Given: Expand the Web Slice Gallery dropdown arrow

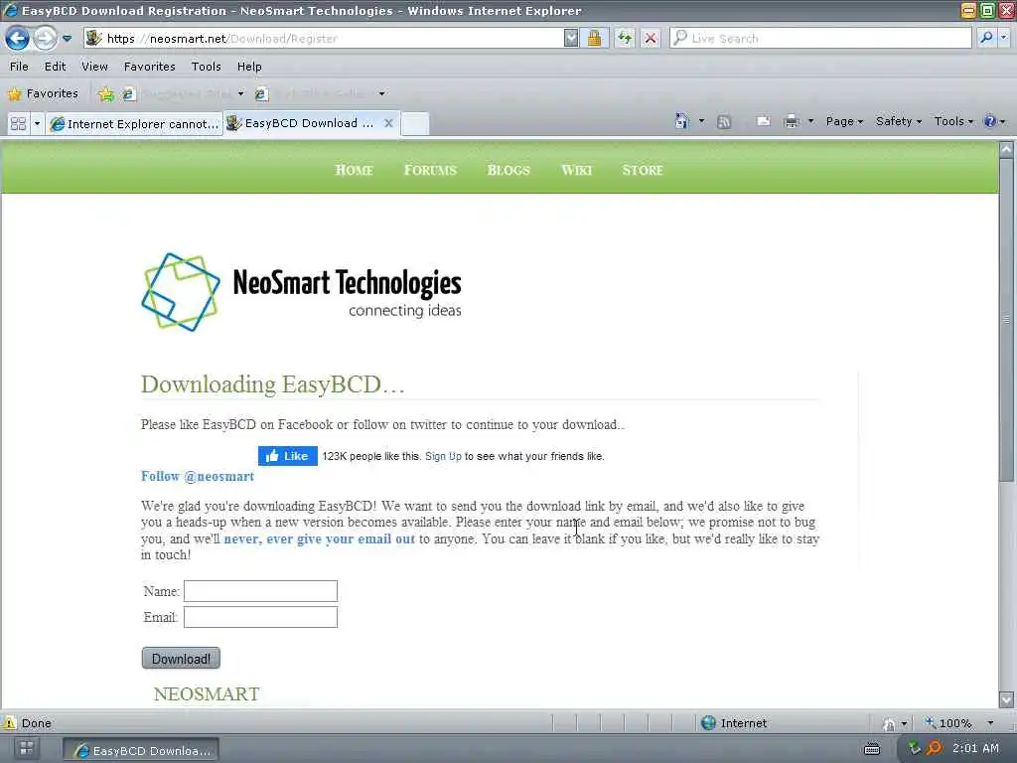Looking at the screenshot, I should (382, 93).
